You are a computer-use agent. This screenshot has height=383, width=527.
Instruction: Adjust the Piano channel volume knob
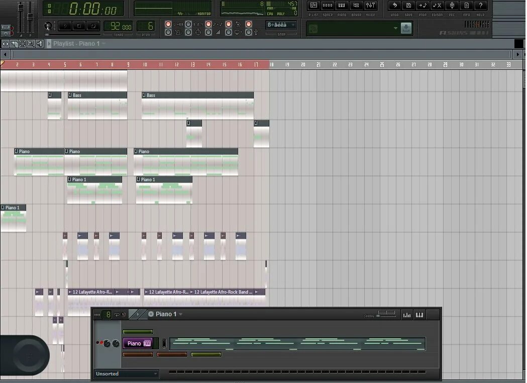point(115,343)
